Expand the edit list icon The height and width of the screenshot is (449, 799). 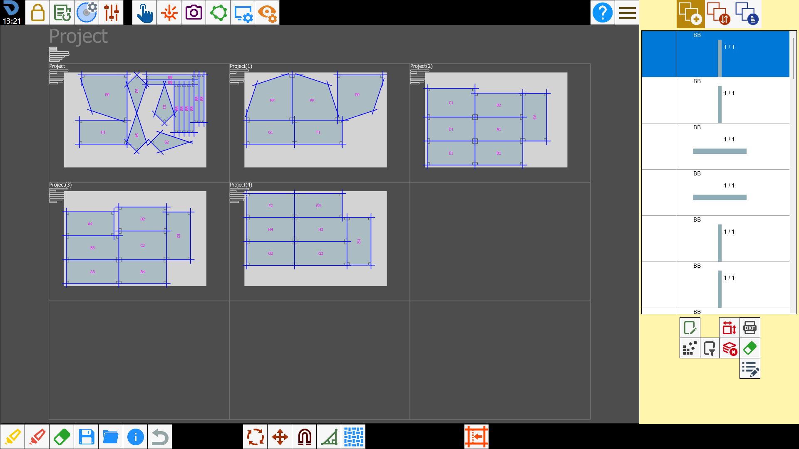750,368
